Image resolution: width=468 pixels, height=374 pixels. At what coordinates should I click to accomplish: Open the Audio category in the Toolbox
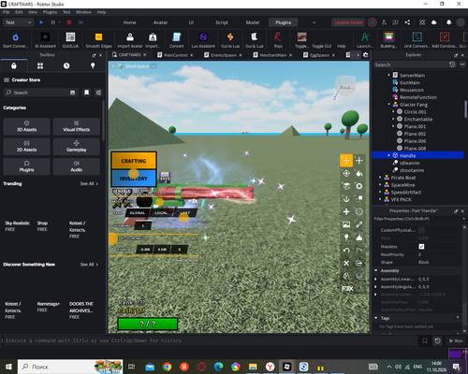[77, 166]
